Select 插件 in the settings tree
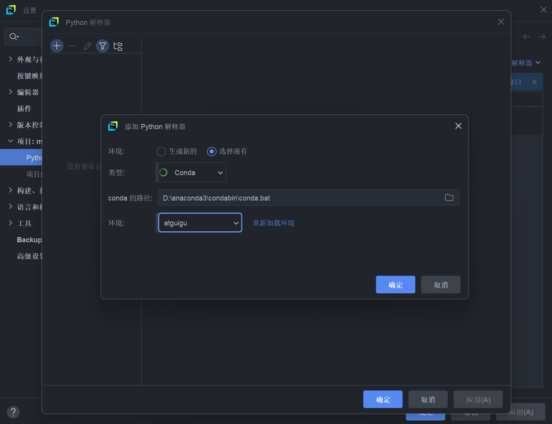Image resolution: width=552 pixels, height=424 pixels. pos(24,108)
